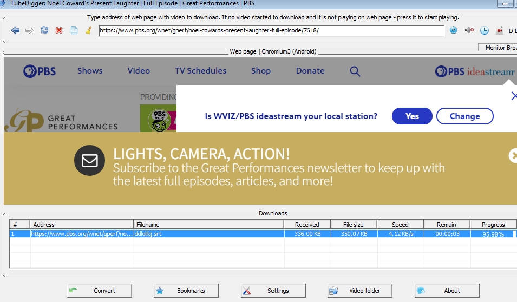Open a blank page with the page icon

pyautogui.click(x=74, y=30)
